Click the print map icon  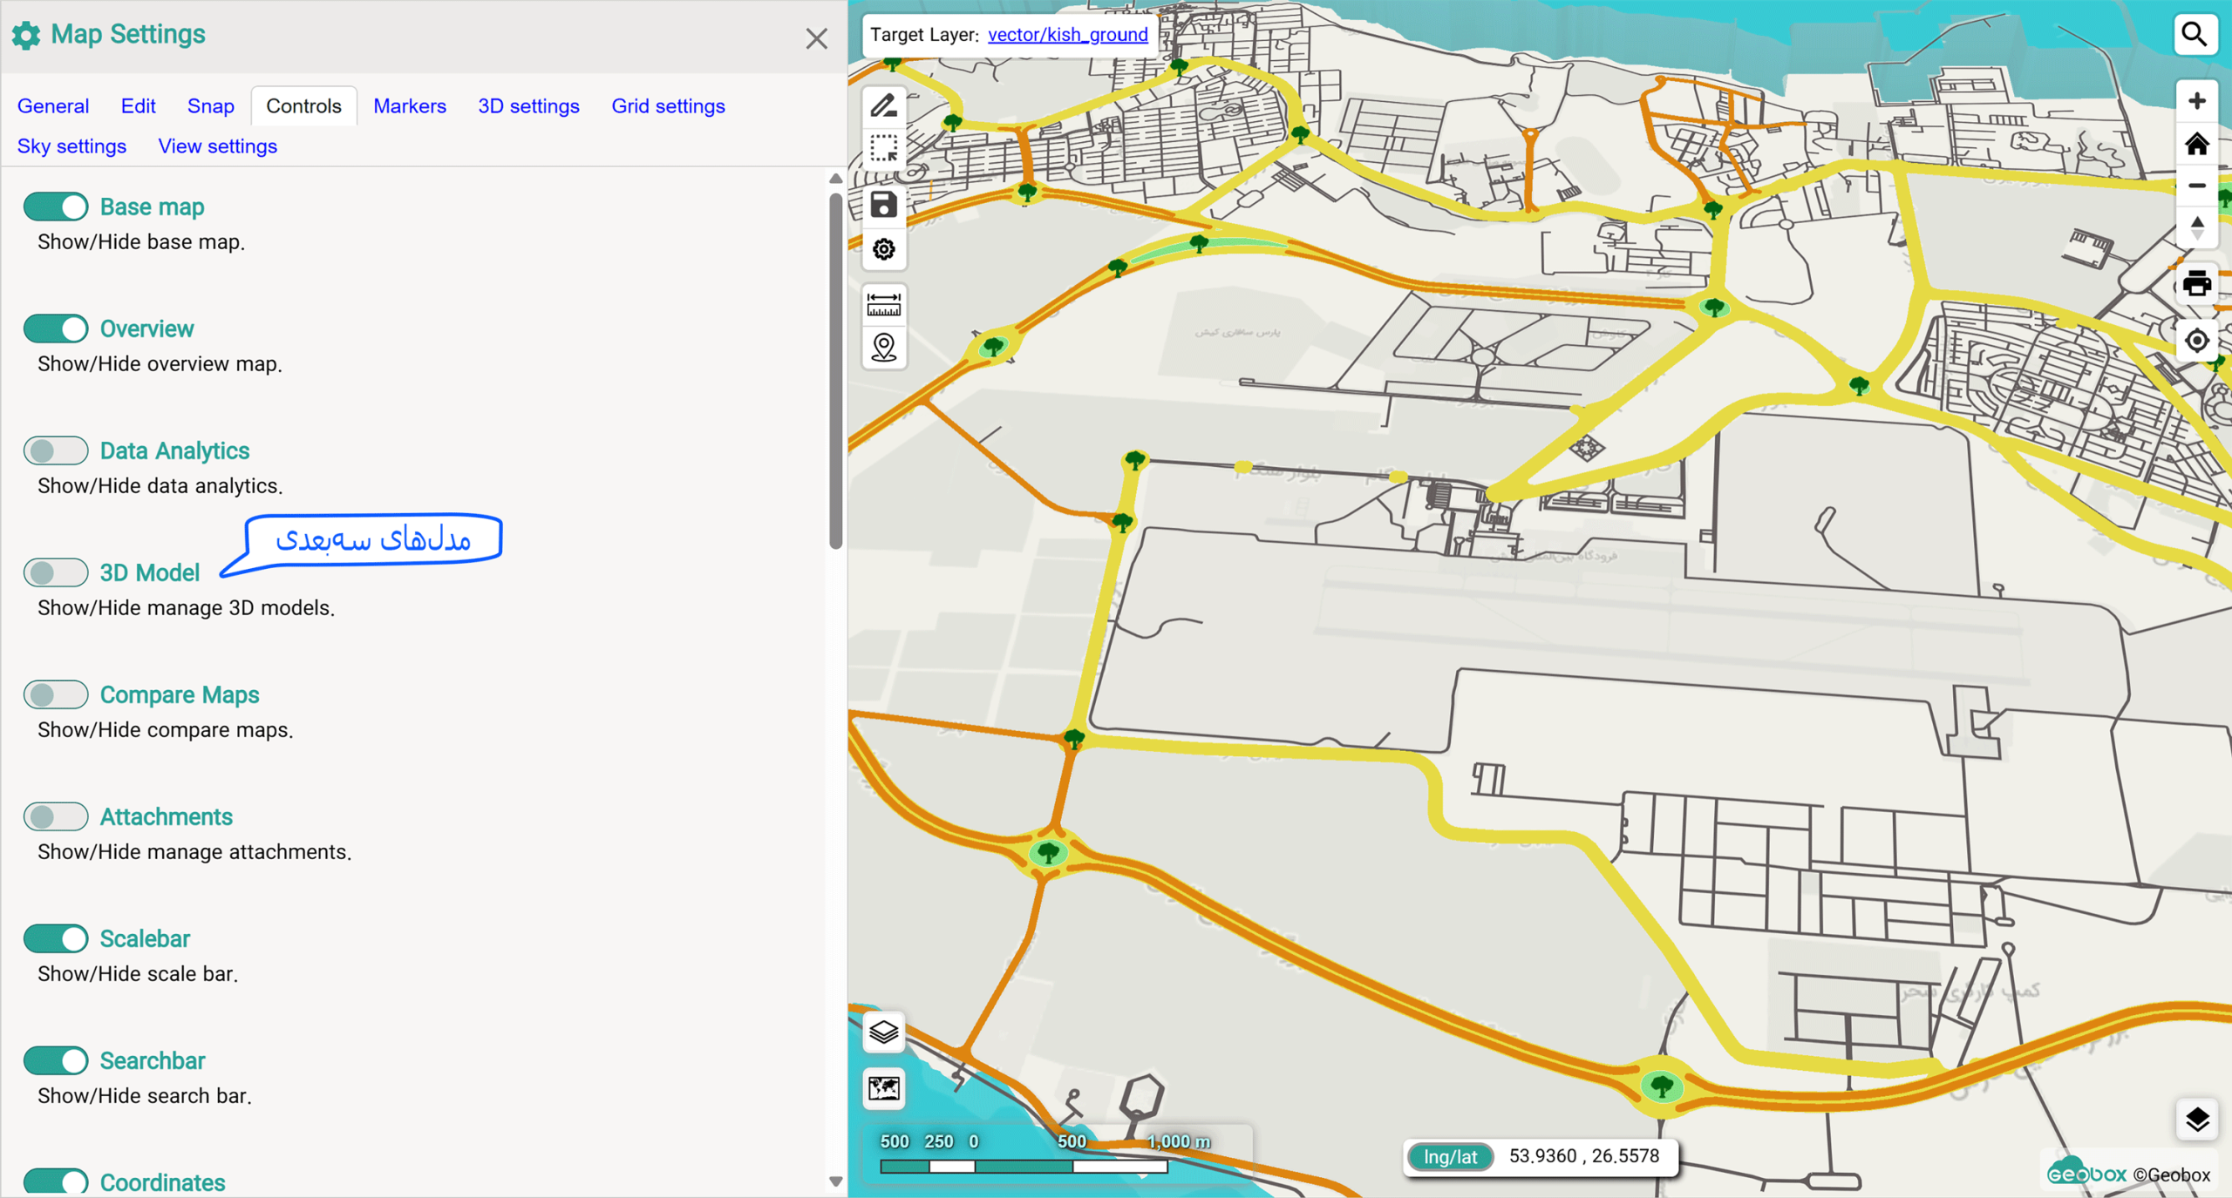pyautogui.click(x=2196, y=283)
